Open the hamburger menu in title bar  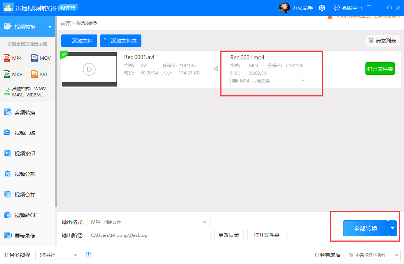[x=369, y=8]
